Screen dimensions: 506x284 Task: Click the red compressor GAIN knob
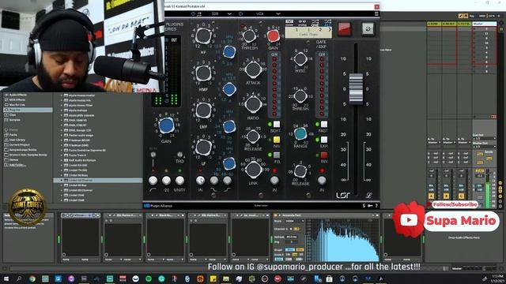point(273,36)
